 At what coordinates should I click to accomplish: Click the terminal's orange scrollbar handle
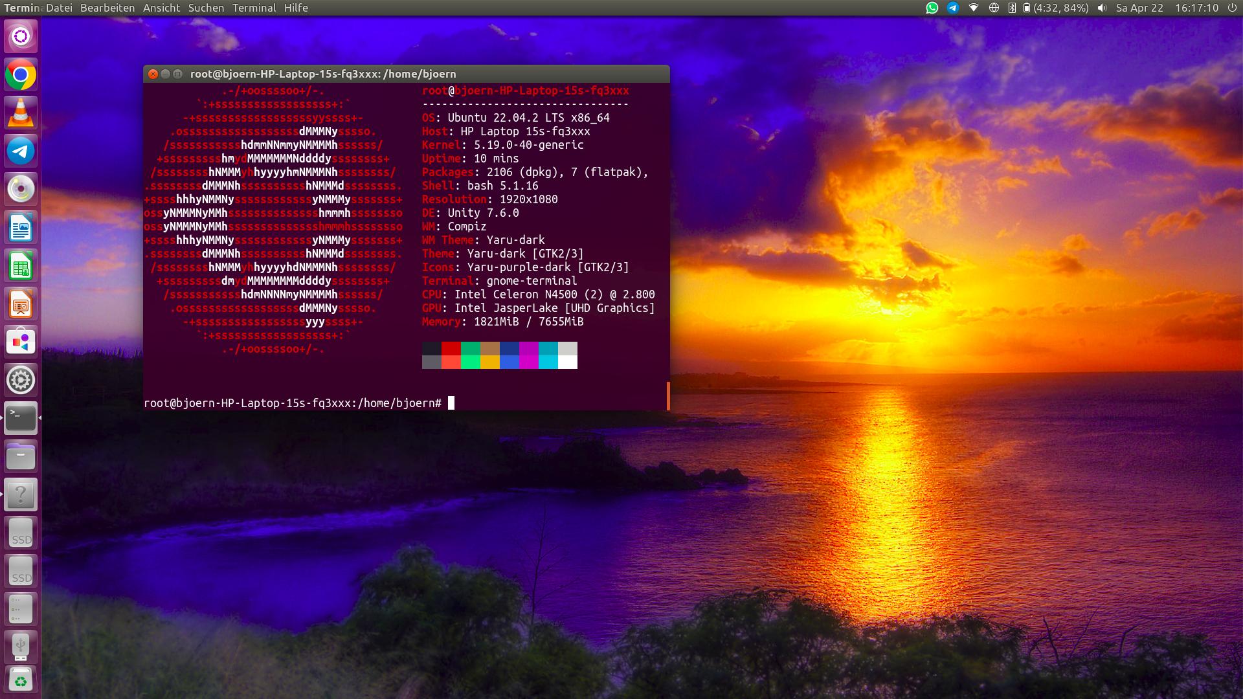coord(667,395)
